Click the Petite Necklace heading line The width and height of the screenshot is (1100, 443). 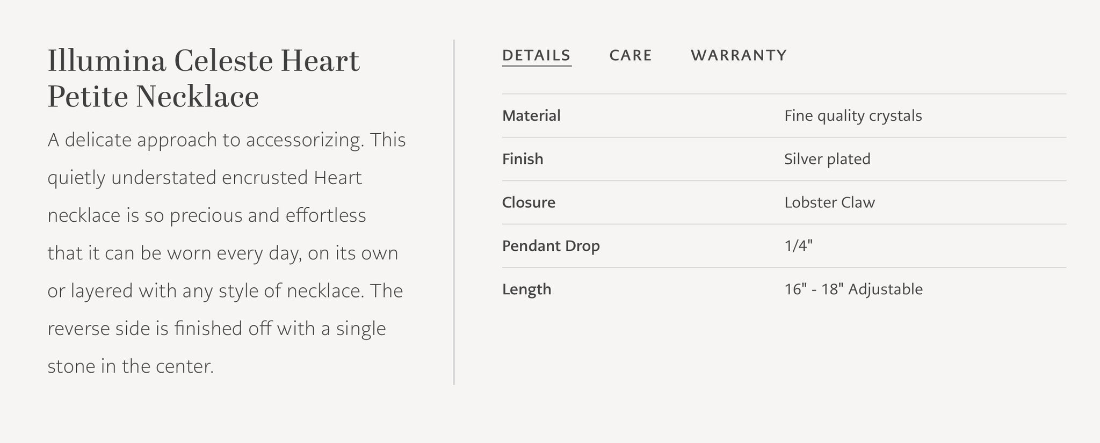[x=153, y=97]
